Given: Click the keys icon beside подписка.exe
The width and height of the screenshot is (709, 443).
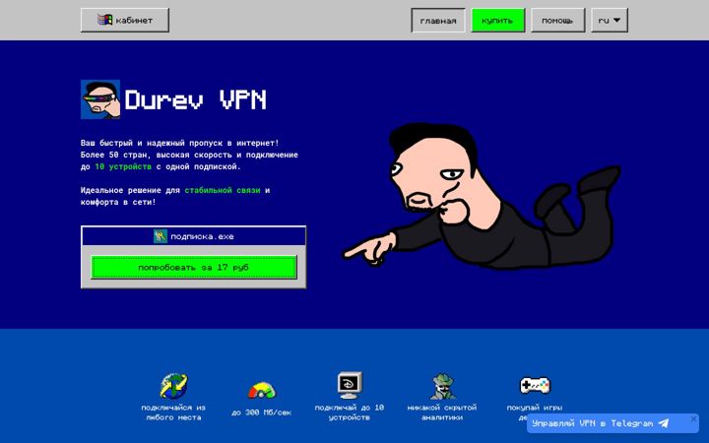Looking at the screenshot, I should (x=161, y=236).
